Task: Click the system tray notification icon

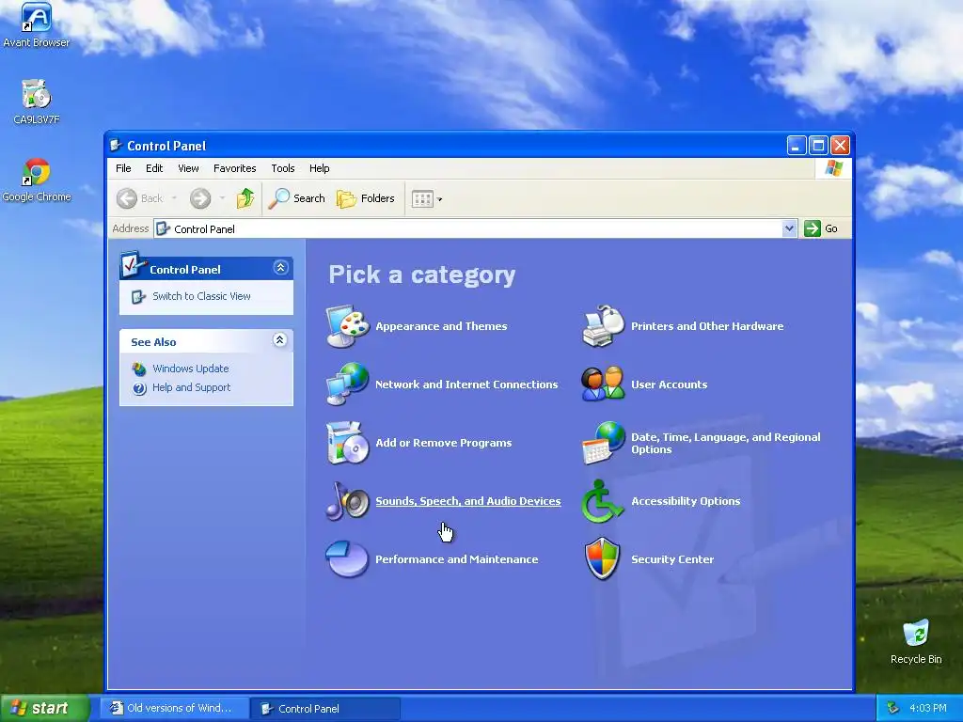Action: (893, 709)
